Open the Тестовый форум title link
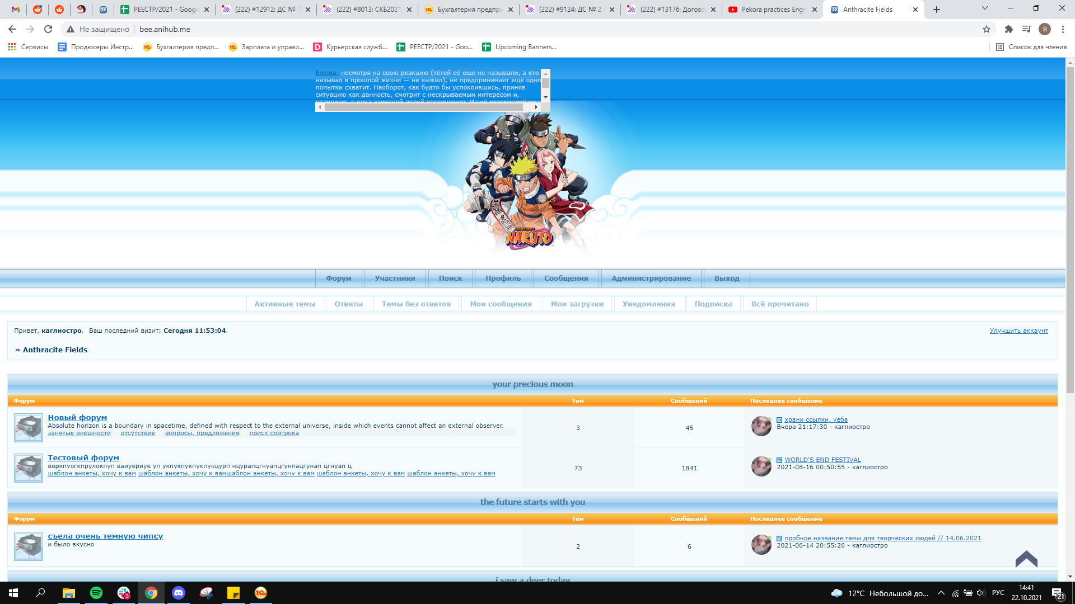1075x604 pixels. click(83, 457)
